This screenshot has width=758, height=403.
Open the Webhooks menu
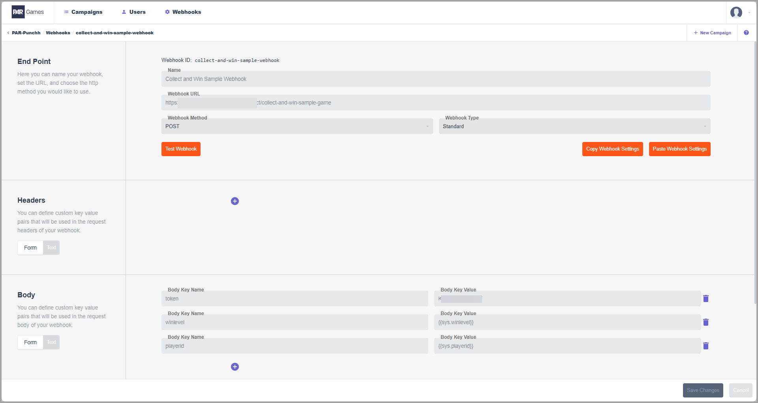click(183, 12)
